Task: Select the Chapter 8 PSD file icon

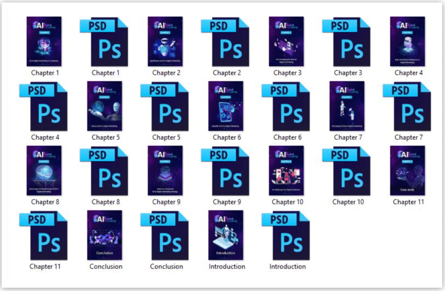Action: 104,171
